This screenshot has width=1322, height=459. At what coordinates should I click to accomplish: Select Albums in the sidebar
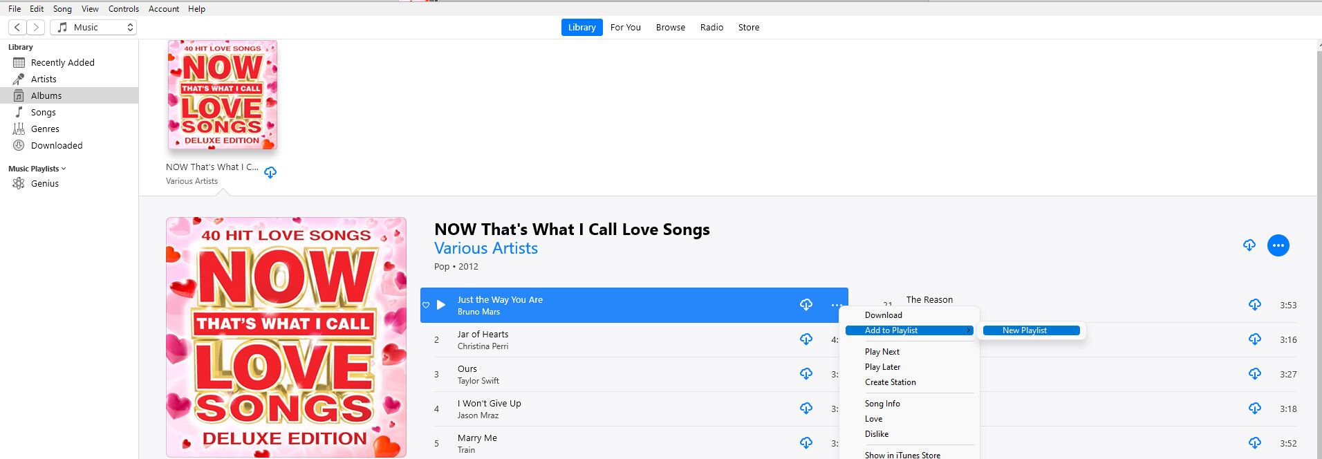(x=69, y=95)
